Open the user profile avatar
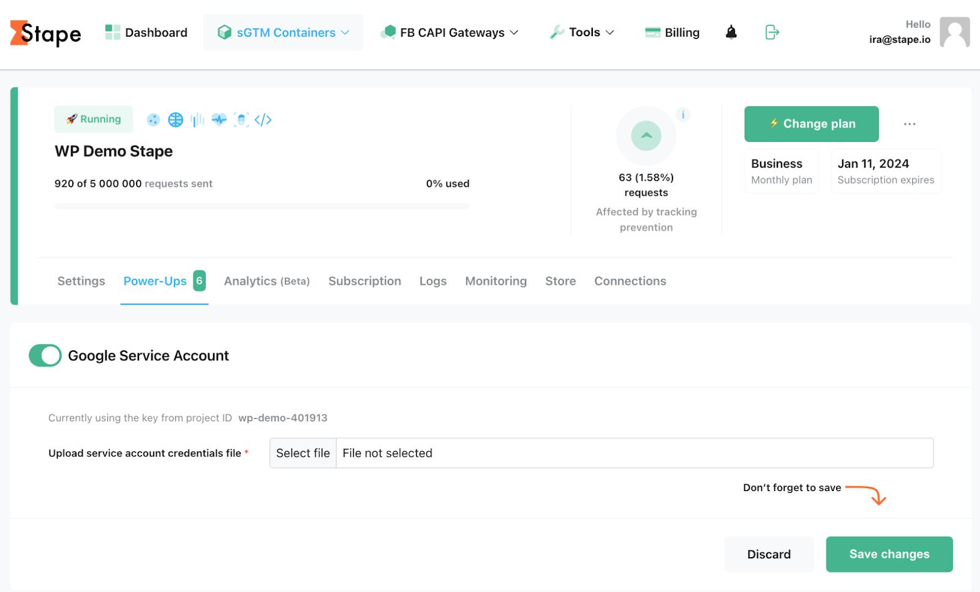This screenshot has height=592, width=980. [955, 32]
